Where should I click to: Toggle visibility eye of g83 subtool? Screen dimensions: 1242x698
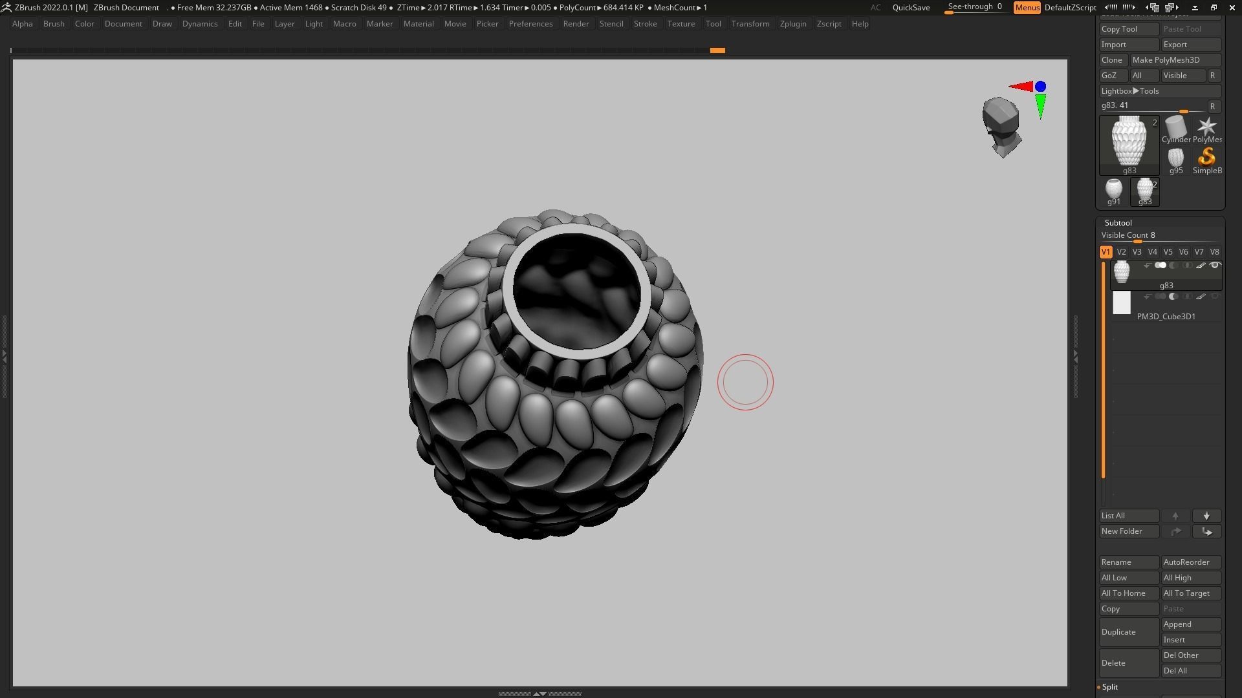1215,266
